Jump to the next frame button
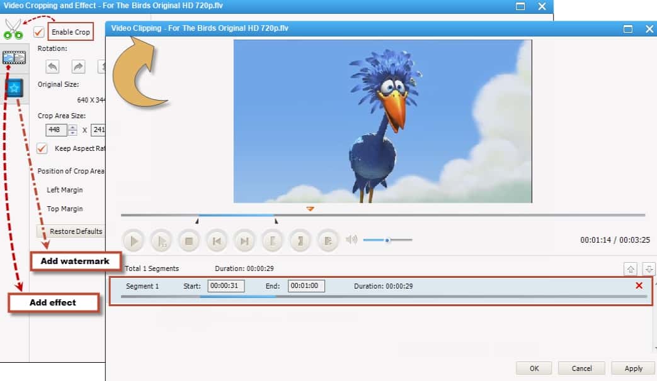Image resolution: width=657 pixels, height=381 pixels. pos(244,241)
